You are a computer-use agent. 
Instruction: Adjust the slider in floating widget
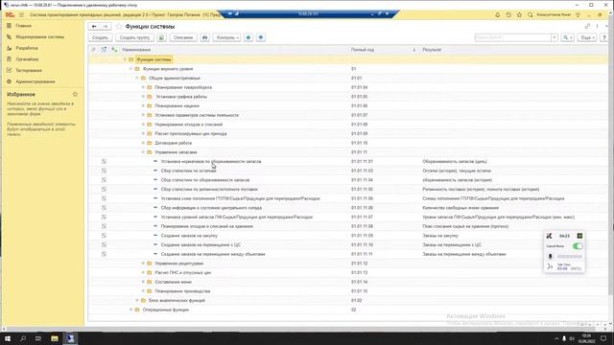[x=569, y=257]
